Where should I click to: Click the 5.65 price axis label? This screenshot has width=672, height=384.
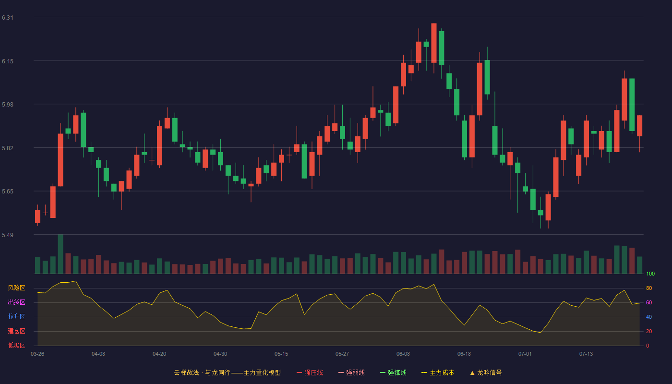(x=8, y=192)
